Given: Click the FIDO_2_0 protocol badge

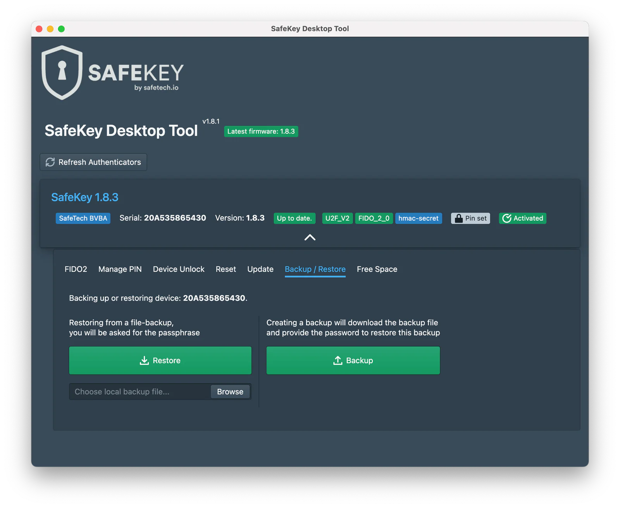Looking at the screenshot, I should coord(374,218).
